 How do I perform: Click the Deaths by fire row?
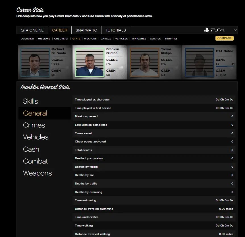(154, 175)
